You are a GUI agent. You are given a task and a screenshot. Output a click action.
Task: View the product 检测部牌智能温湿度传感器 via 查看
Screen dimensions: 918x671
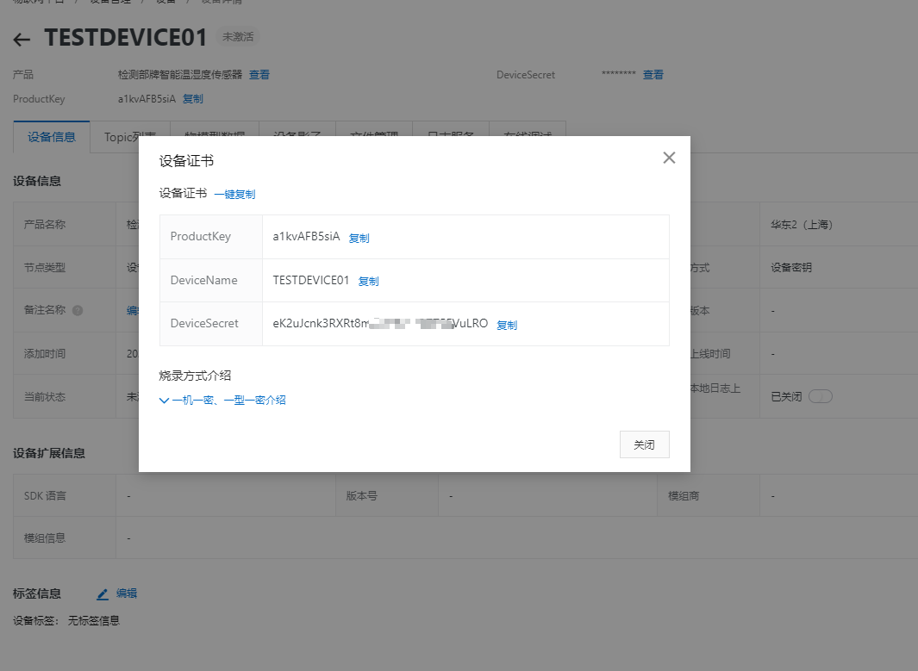(x=259, y=75)
